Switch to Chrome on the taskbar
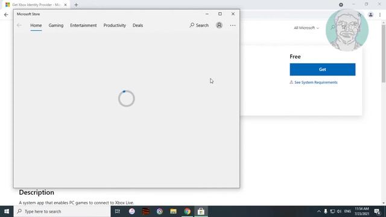The width and height of the screenshot is (386, 217). (188, 212)
